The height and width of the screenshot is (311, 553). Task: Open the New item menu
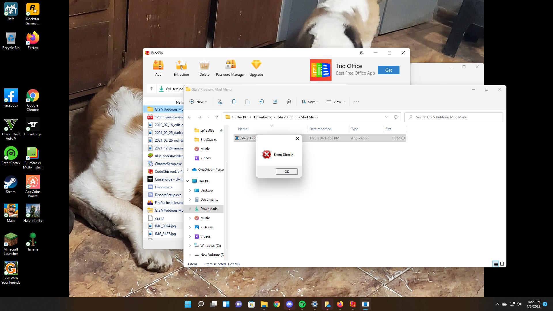198,102
